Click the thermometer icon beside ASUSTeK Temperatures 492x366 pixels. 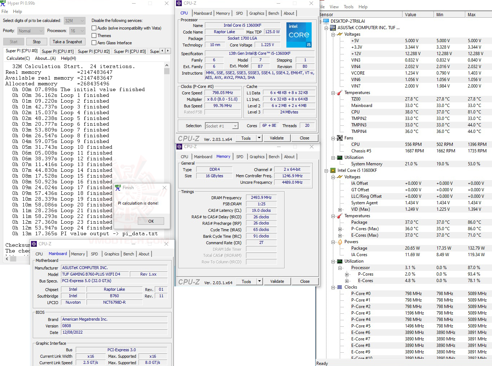pos(340,93)
